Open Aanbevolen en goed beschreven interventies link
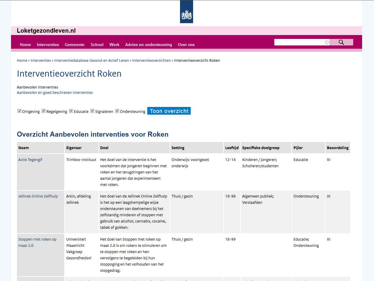This screenshot has width=374, height=281. point(55,93)
